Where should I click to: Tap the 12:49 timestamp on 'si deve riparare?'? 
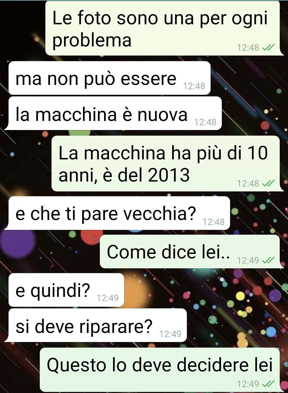pos(170,334)
